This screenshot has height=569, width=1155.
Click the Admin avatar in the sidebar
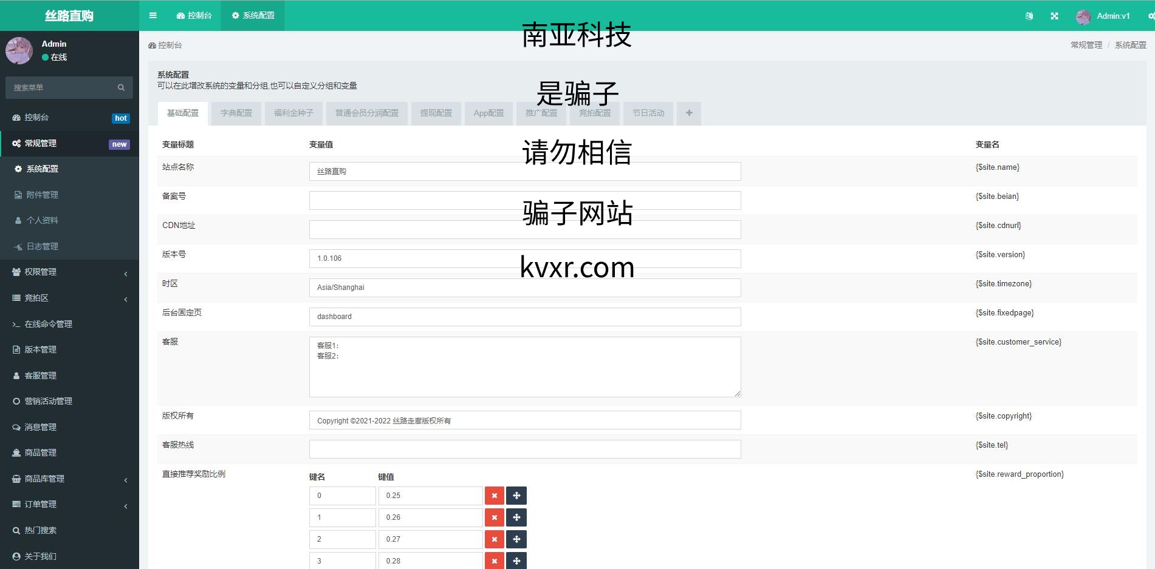coord(19,50)
